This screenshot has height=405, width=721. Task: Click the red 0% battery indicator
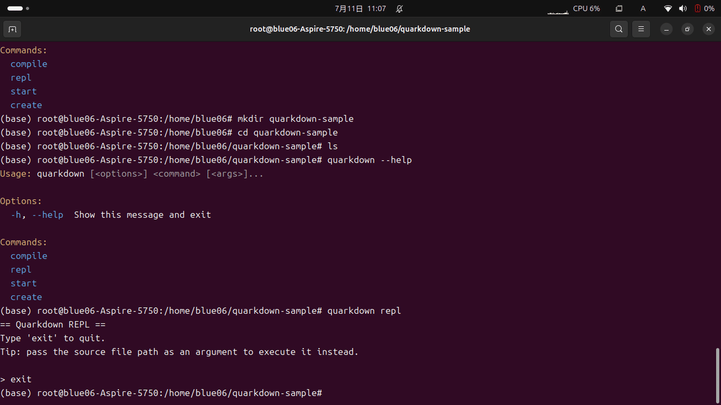[703, 8]
